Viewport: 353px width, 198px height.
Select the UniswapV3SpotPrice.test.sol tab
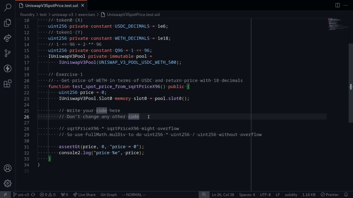(51, 6)
